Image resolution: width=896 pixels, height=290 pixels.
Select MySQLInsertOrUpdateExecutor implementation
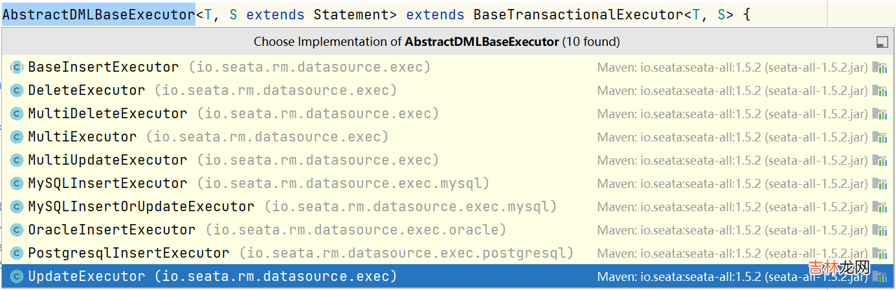click(141, 207)
